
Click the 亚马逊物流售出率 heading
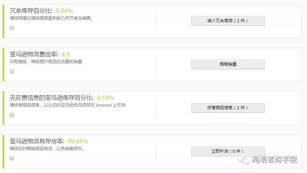pyautogui.click(x=34, y=54)
